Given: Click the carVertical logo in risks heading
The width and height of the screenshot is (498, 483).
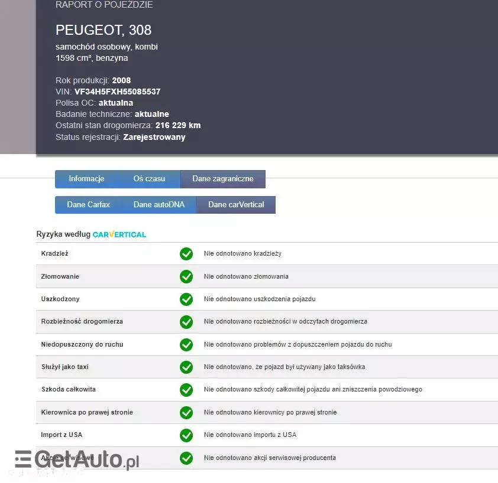Looking at the screenshot, I should pos(119,234).
